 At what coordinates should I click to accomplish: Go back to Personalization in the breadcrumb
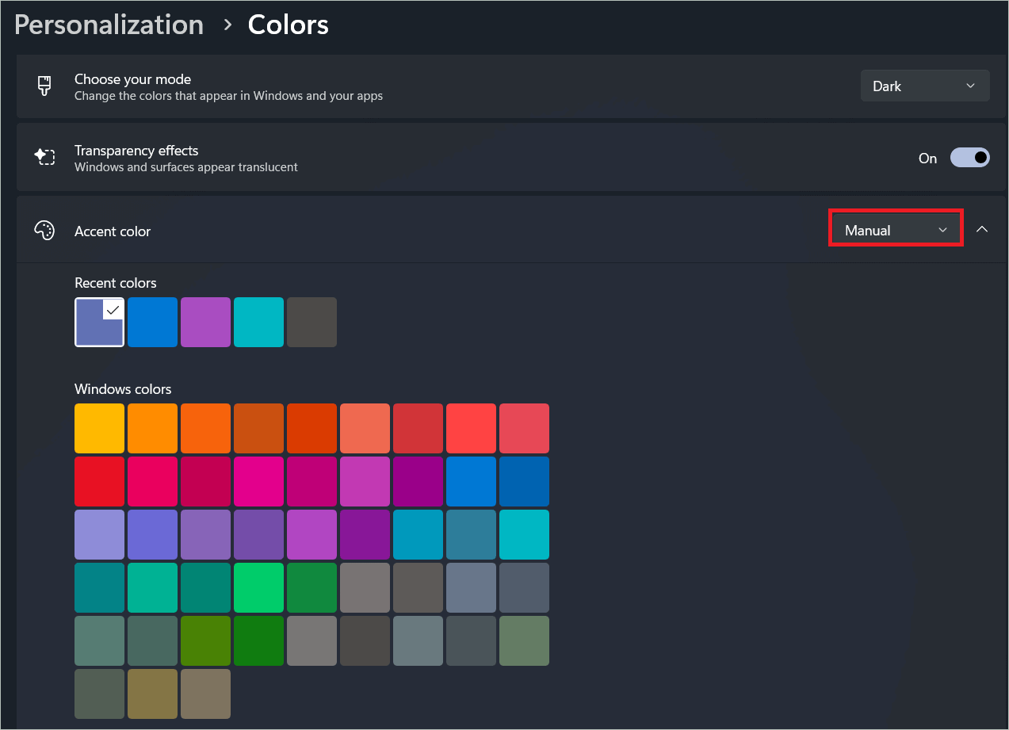pos(109,25)
